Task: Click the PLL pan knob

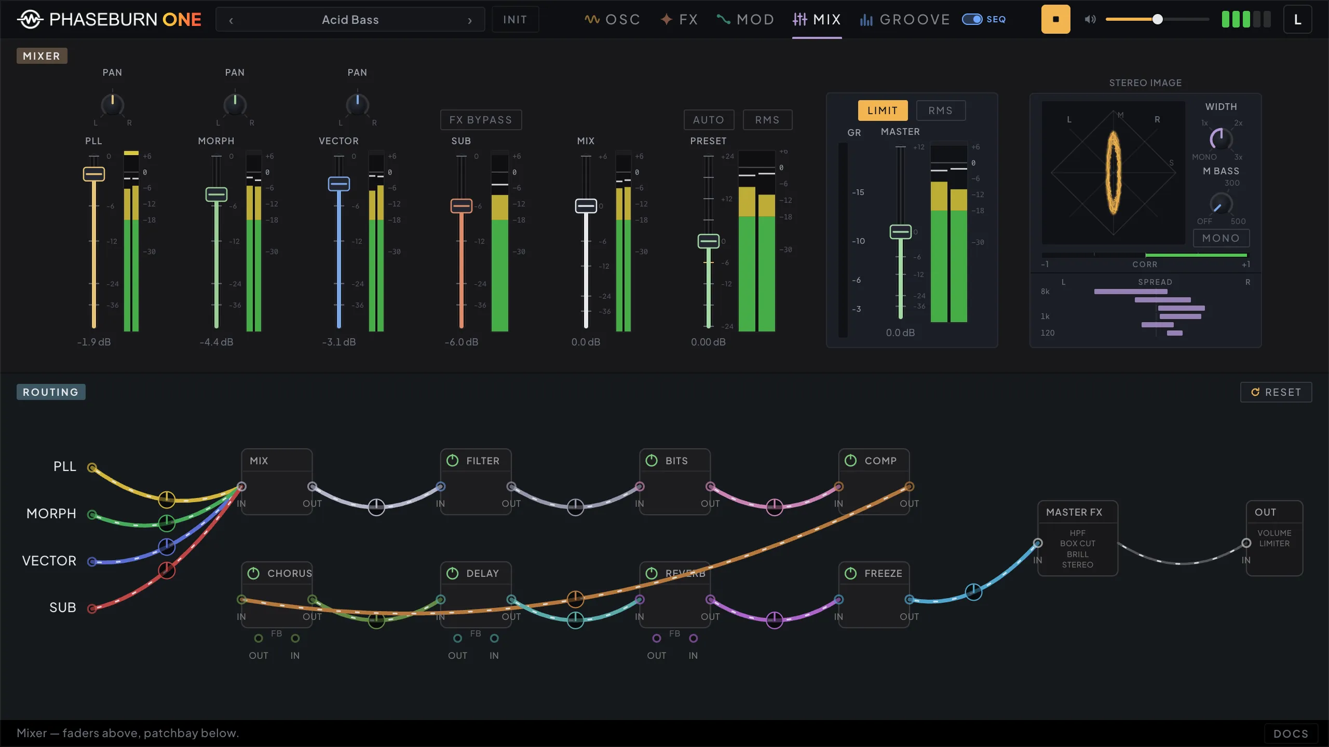Action: pyautogui.click(x=112, y=105)
